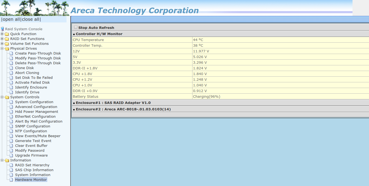Open the System Information page
The height and width of the screenshot is (186, 369).
33,175
